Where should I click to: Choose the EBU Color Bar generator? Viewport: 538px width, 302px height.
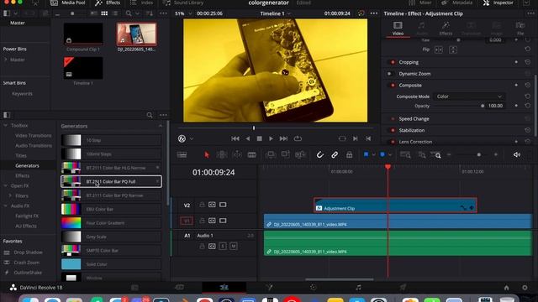111,209
